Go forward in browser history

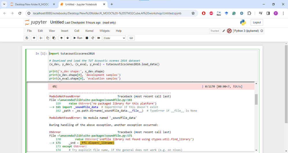12,13
